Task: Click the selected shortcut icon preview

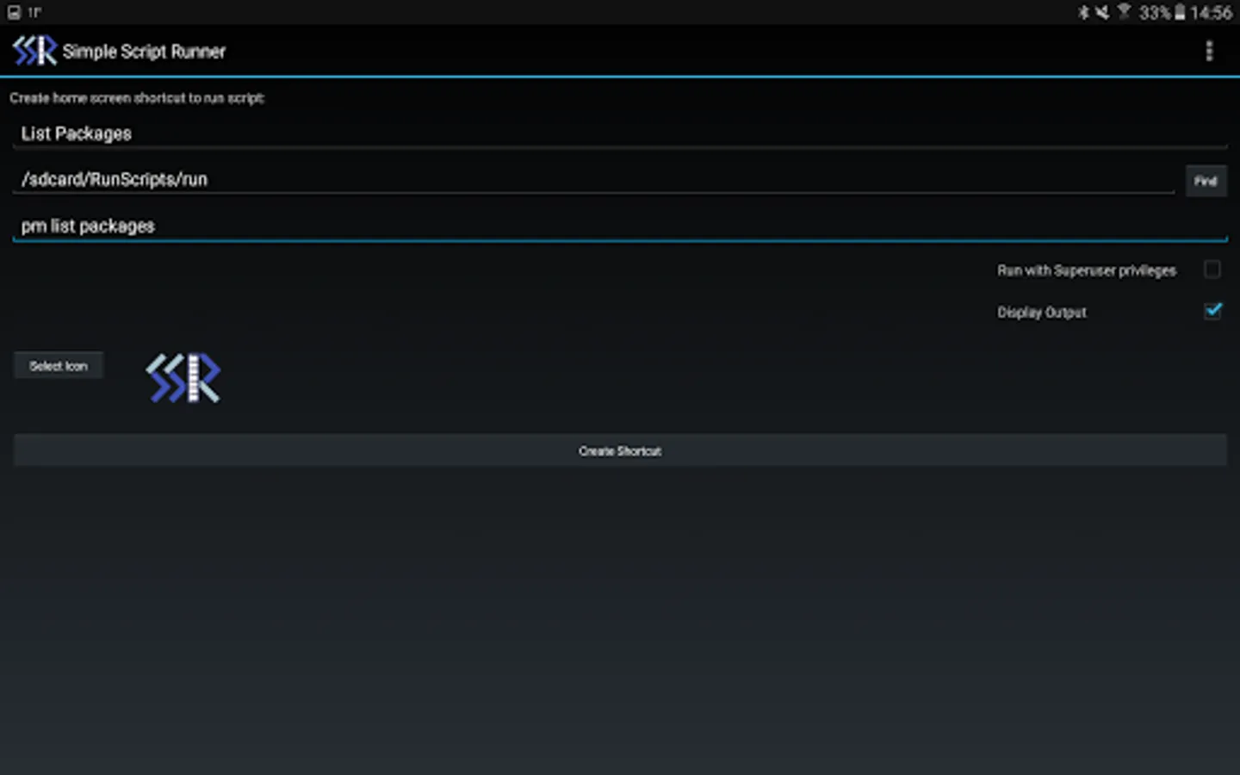Action: (183, 378)
